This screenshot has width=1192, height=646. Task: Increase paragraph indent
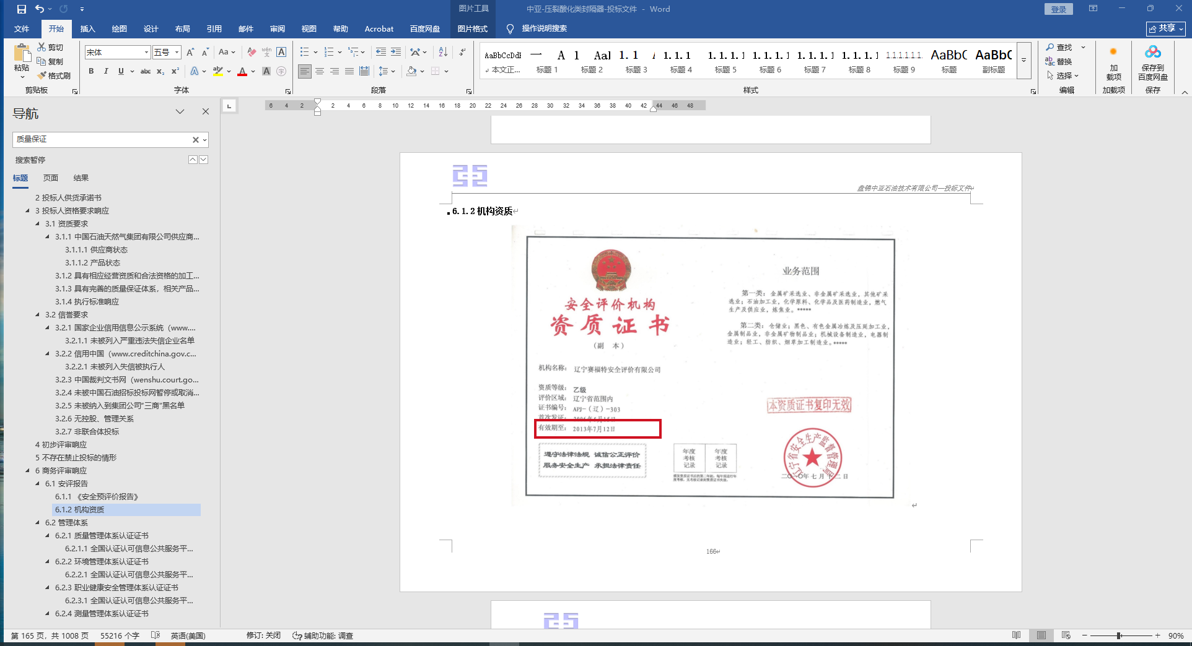[396, 53]
